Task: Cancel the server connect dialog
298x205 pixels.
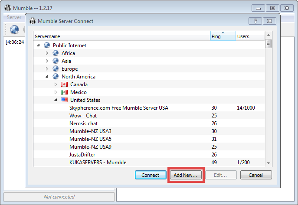Action: (256, 175)
